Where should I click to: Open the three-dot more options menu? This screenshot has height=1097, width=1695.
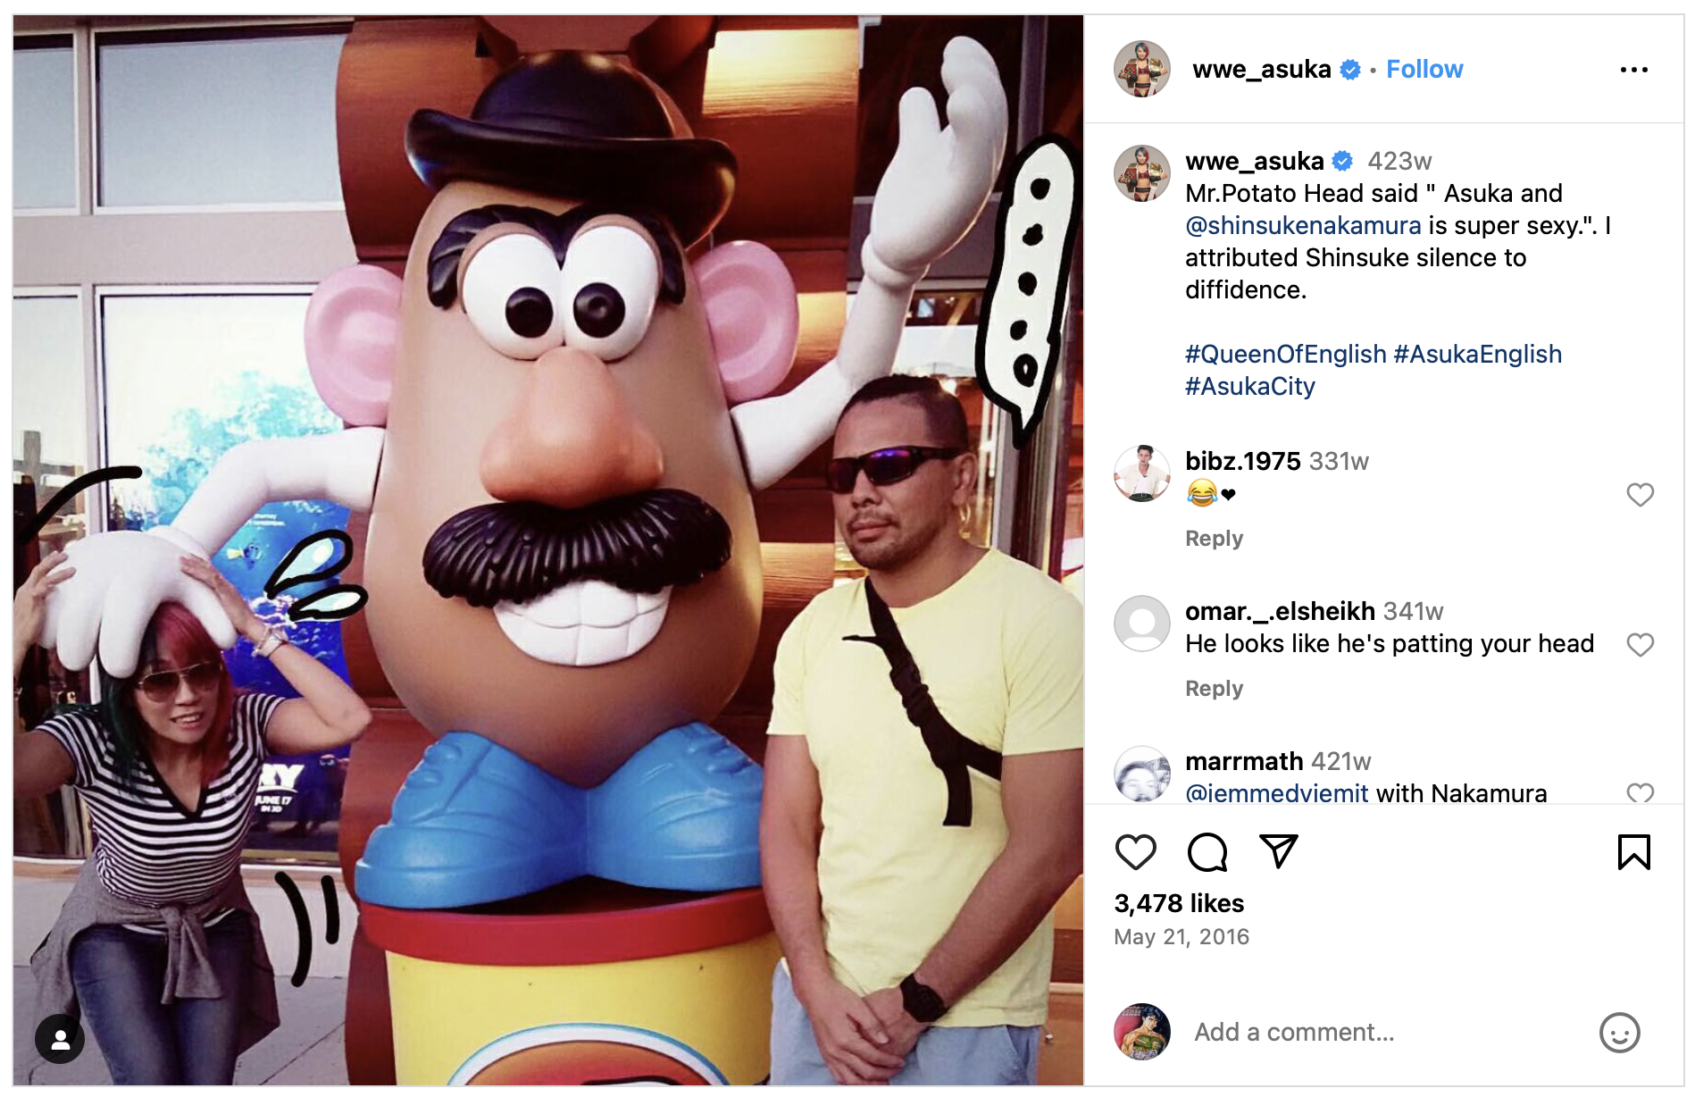[1634, 70]
